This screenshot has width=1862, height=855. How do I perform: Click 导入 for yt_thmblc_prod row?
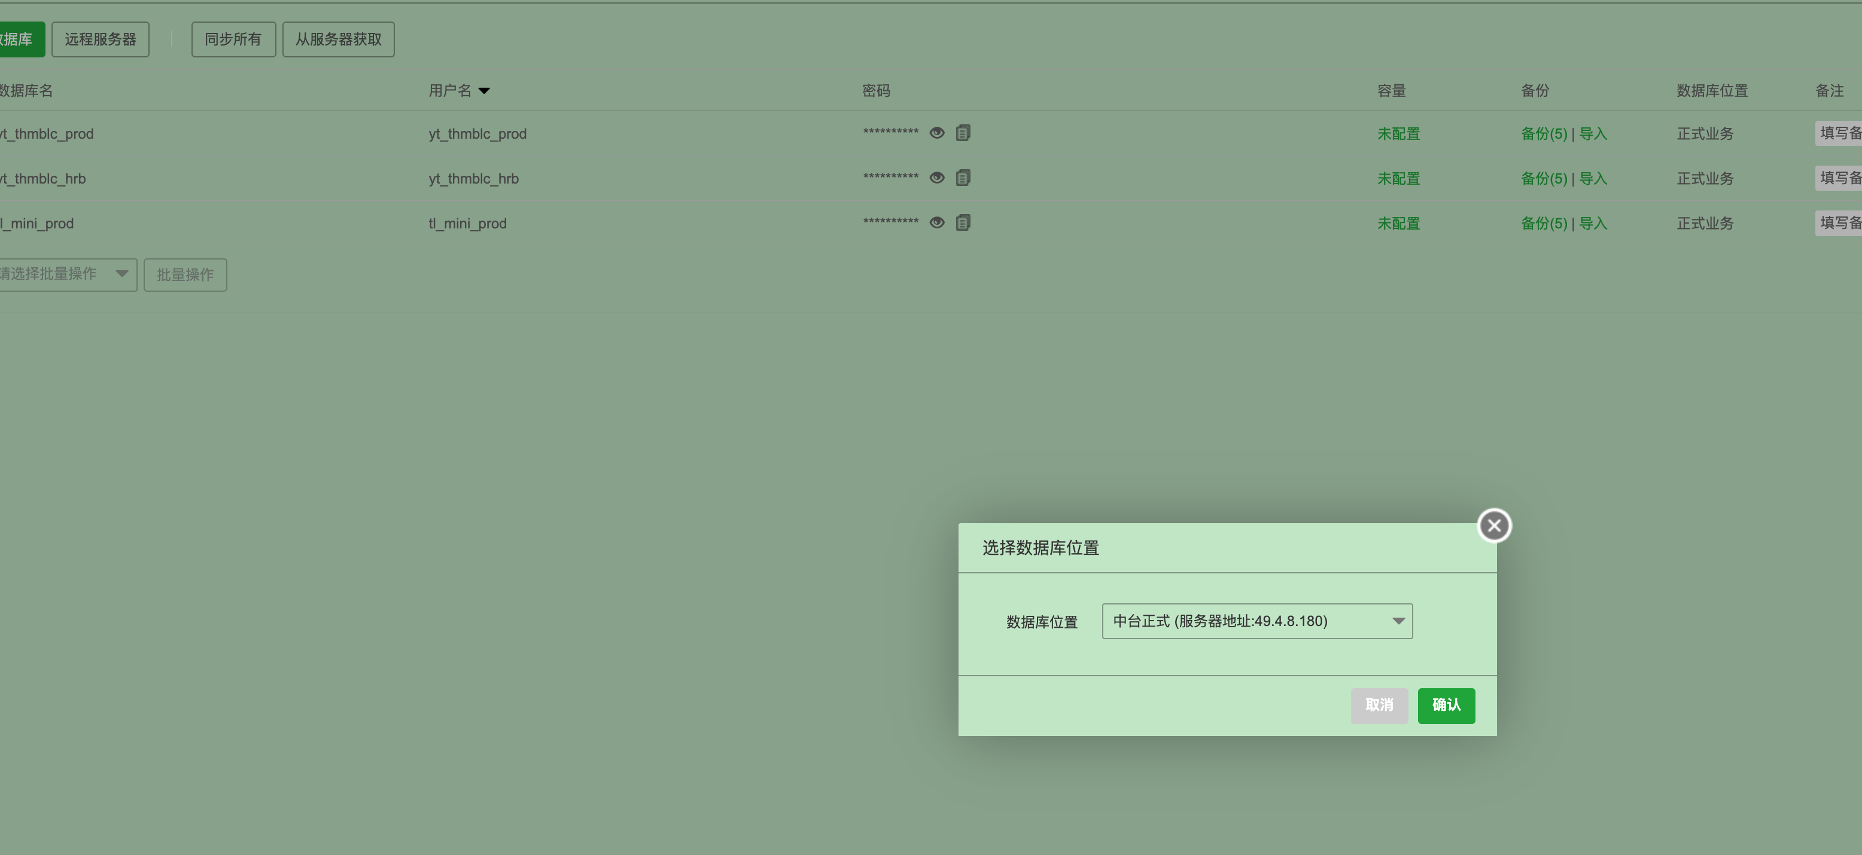pyautogui.click(x=1593, y=133)
